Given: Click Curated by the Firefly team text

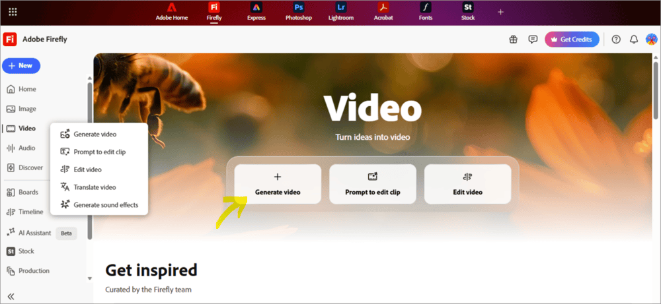Looking at the screenshot, I should 148,289.
